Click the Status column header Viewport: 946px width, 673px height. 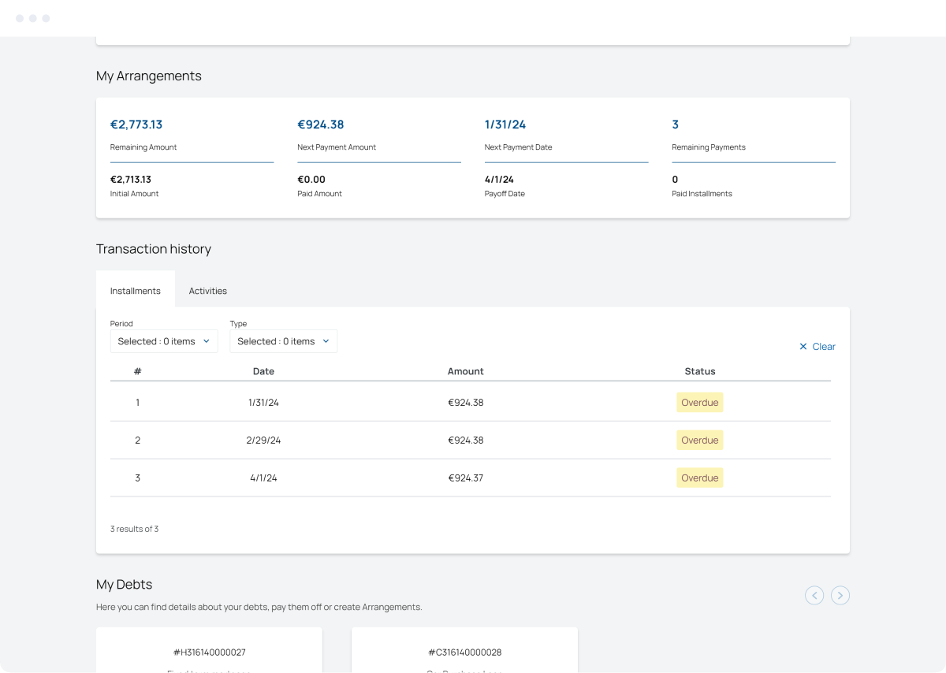pyautogui.click(x=699, y=370)
